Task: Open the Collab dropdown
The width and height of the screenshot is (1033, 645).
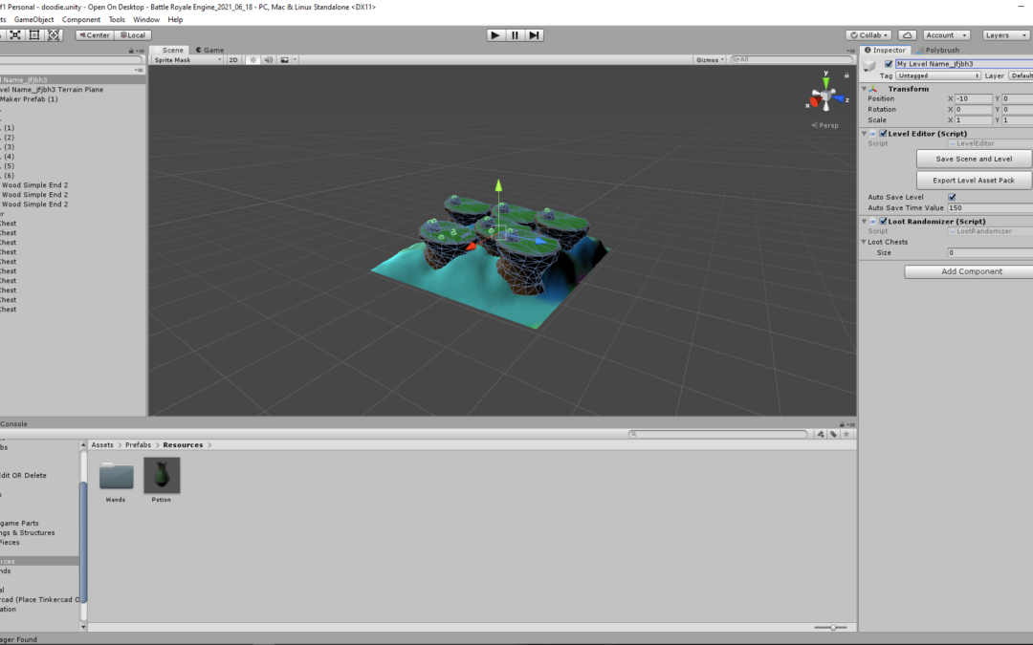Action: click(868, 35)
